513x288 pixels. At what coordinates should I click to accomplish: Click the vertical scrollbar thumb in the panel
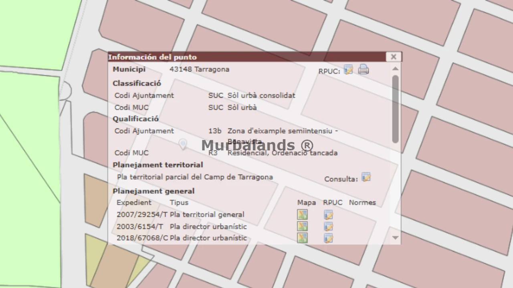click(395, 108)
